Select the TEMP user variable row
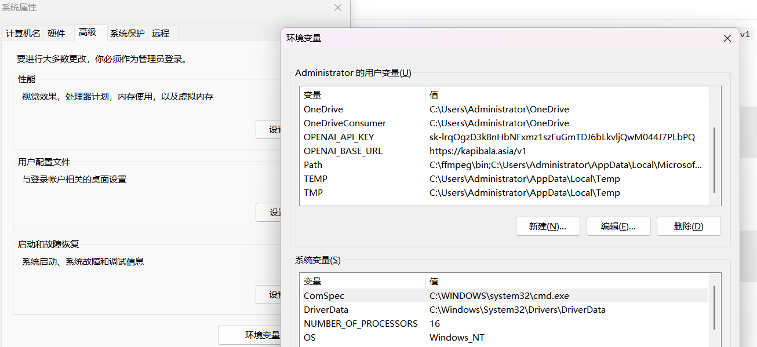The width and height of the screenshot is (757, 347). pos(504,179)
